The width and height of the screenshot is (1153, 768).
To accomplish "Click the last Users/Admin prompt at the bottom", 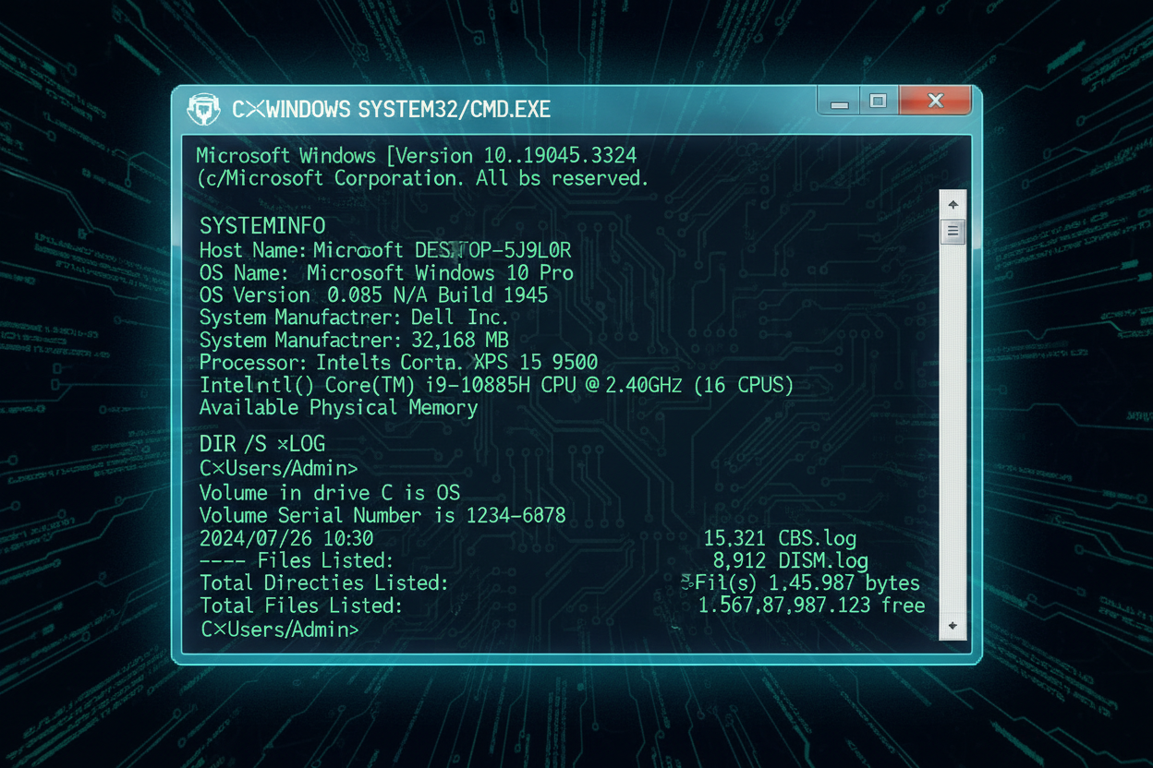I will 280,630.
